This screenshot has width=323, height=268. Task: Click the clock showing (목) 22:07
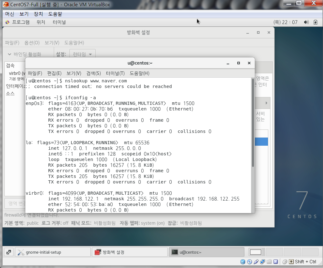(285, 22)
